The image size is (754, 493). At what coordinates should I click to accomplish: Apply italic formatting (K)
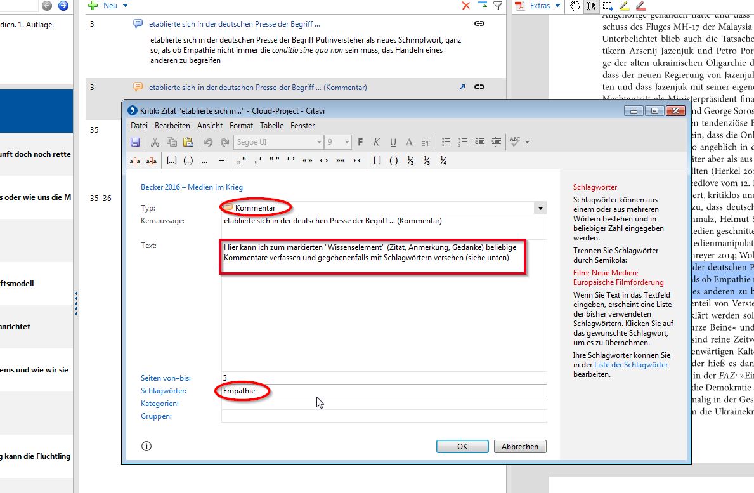coord(377,142)
